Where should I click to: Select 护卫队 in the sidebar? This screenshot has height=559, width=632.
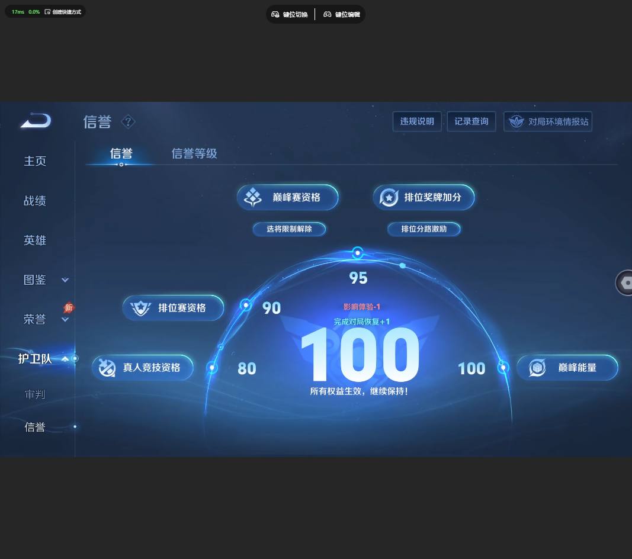35,359
